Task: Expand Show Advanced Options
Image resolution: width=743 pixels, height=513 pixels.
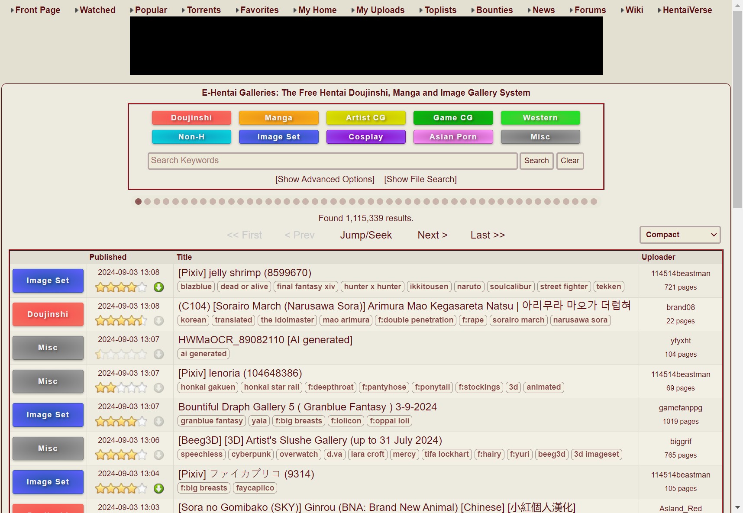Action: coord(325,179)
